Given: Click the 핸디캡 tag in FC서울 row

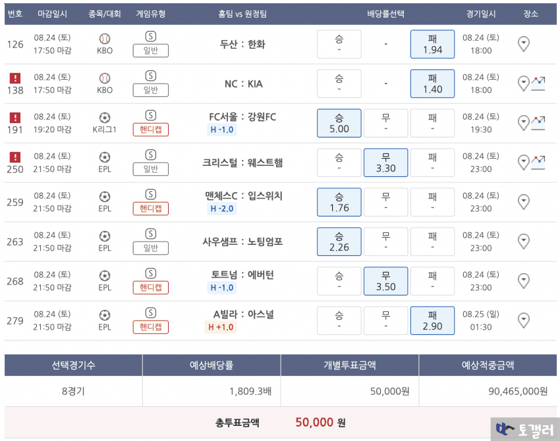Looking at the screenshot, I should [x=150, y=130].
